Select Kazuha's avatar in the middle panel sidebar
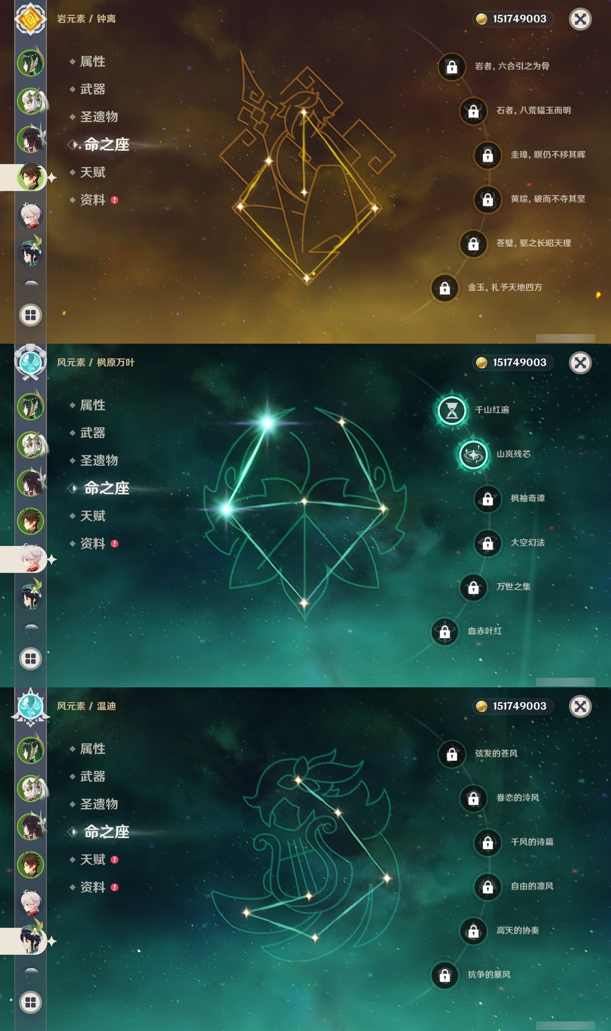This screenshot has width=611, height=1031. pyautogui.click(x=31, y=558)
